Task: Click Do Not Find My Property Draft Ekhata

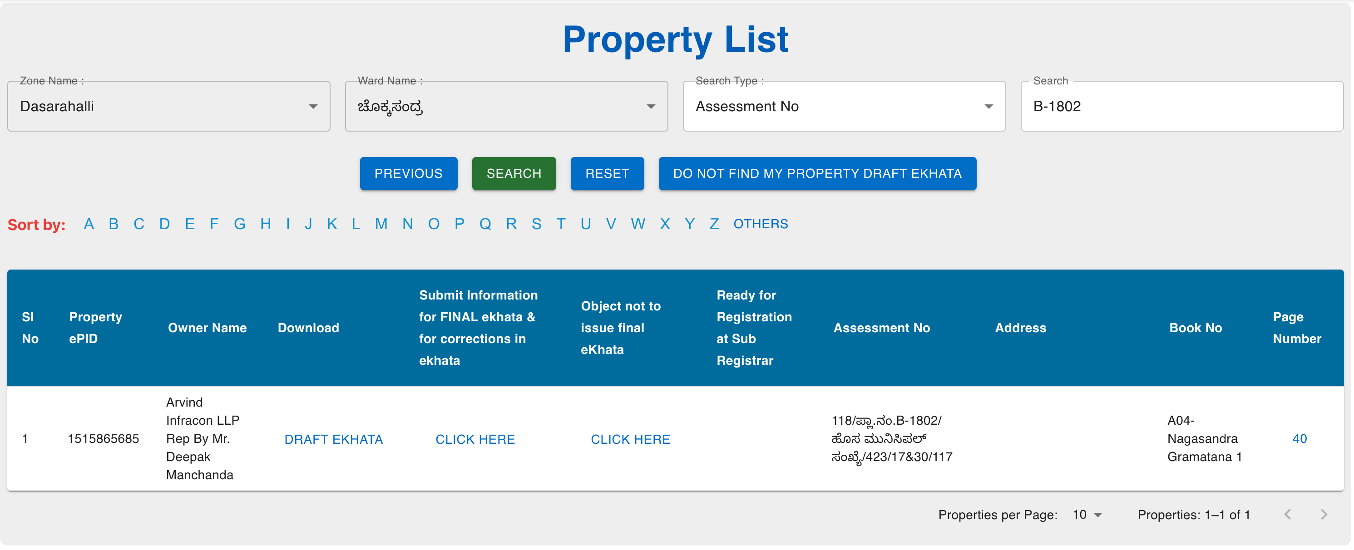Action: coord(817,173)
